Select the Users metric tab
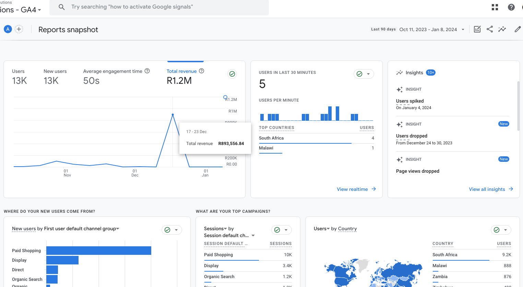 pos(20,77)
